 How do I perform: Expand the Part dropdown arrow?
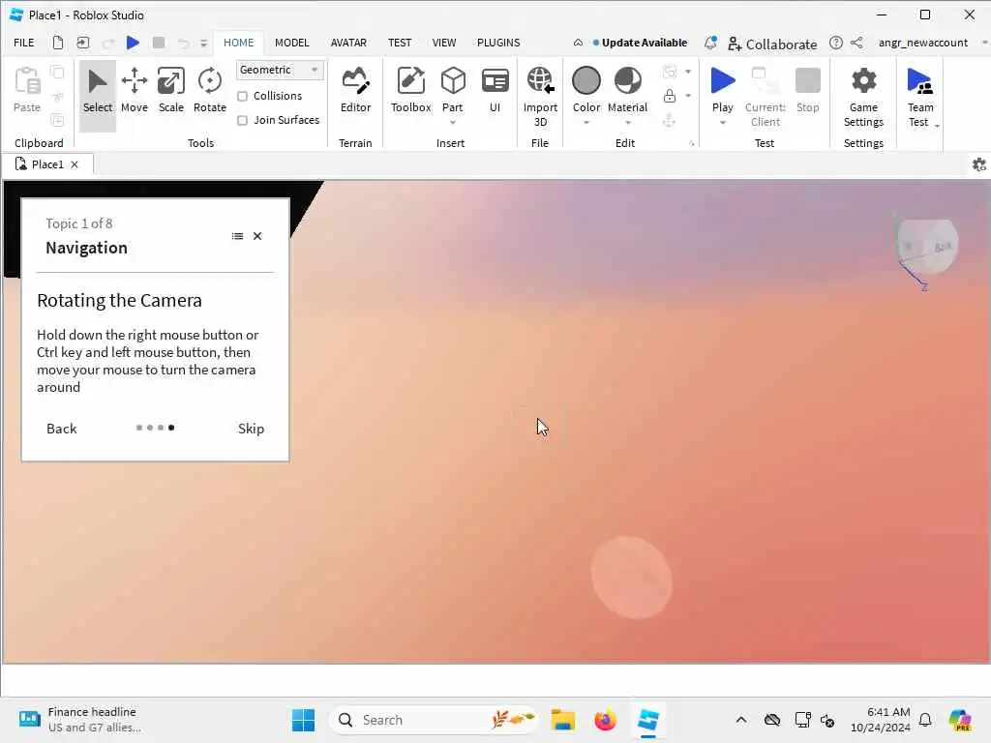point(453,123)
